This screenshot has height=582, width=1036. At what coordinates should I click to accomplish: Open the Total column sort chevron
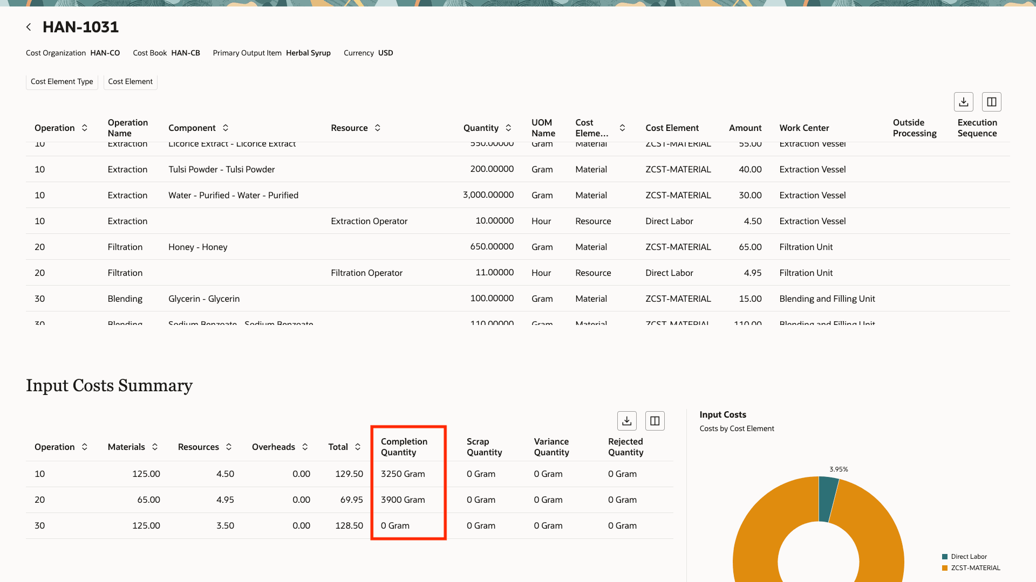(357, 447)
